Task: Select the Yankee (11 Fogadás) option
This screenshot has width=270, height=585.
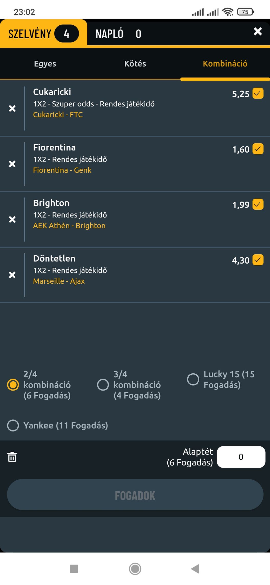Action: tap(13, 425)
